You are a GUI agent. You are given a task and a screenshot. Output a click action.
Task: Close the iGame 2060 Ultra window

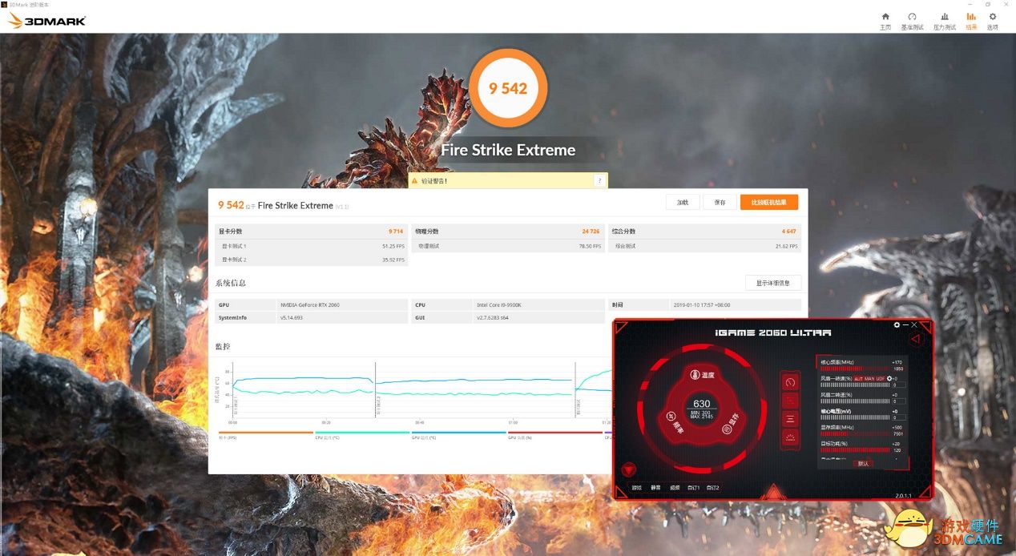914,325
